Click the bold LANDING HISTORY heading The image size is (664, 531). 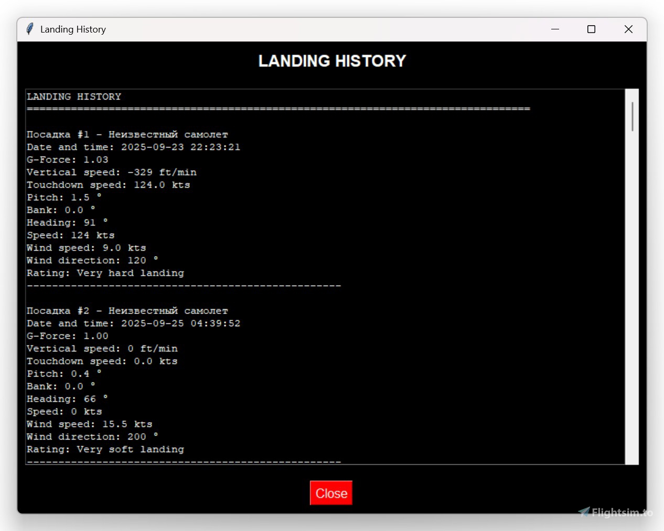(x=332, y=61)
